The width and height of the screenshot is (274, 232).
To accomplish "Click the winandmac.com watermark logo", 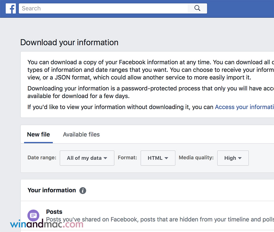I will pos(47,225).
